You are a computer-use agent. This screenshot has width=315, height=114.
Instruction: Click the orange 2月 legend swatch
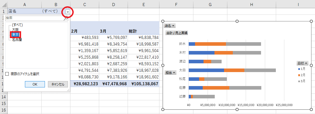[299, 75]
